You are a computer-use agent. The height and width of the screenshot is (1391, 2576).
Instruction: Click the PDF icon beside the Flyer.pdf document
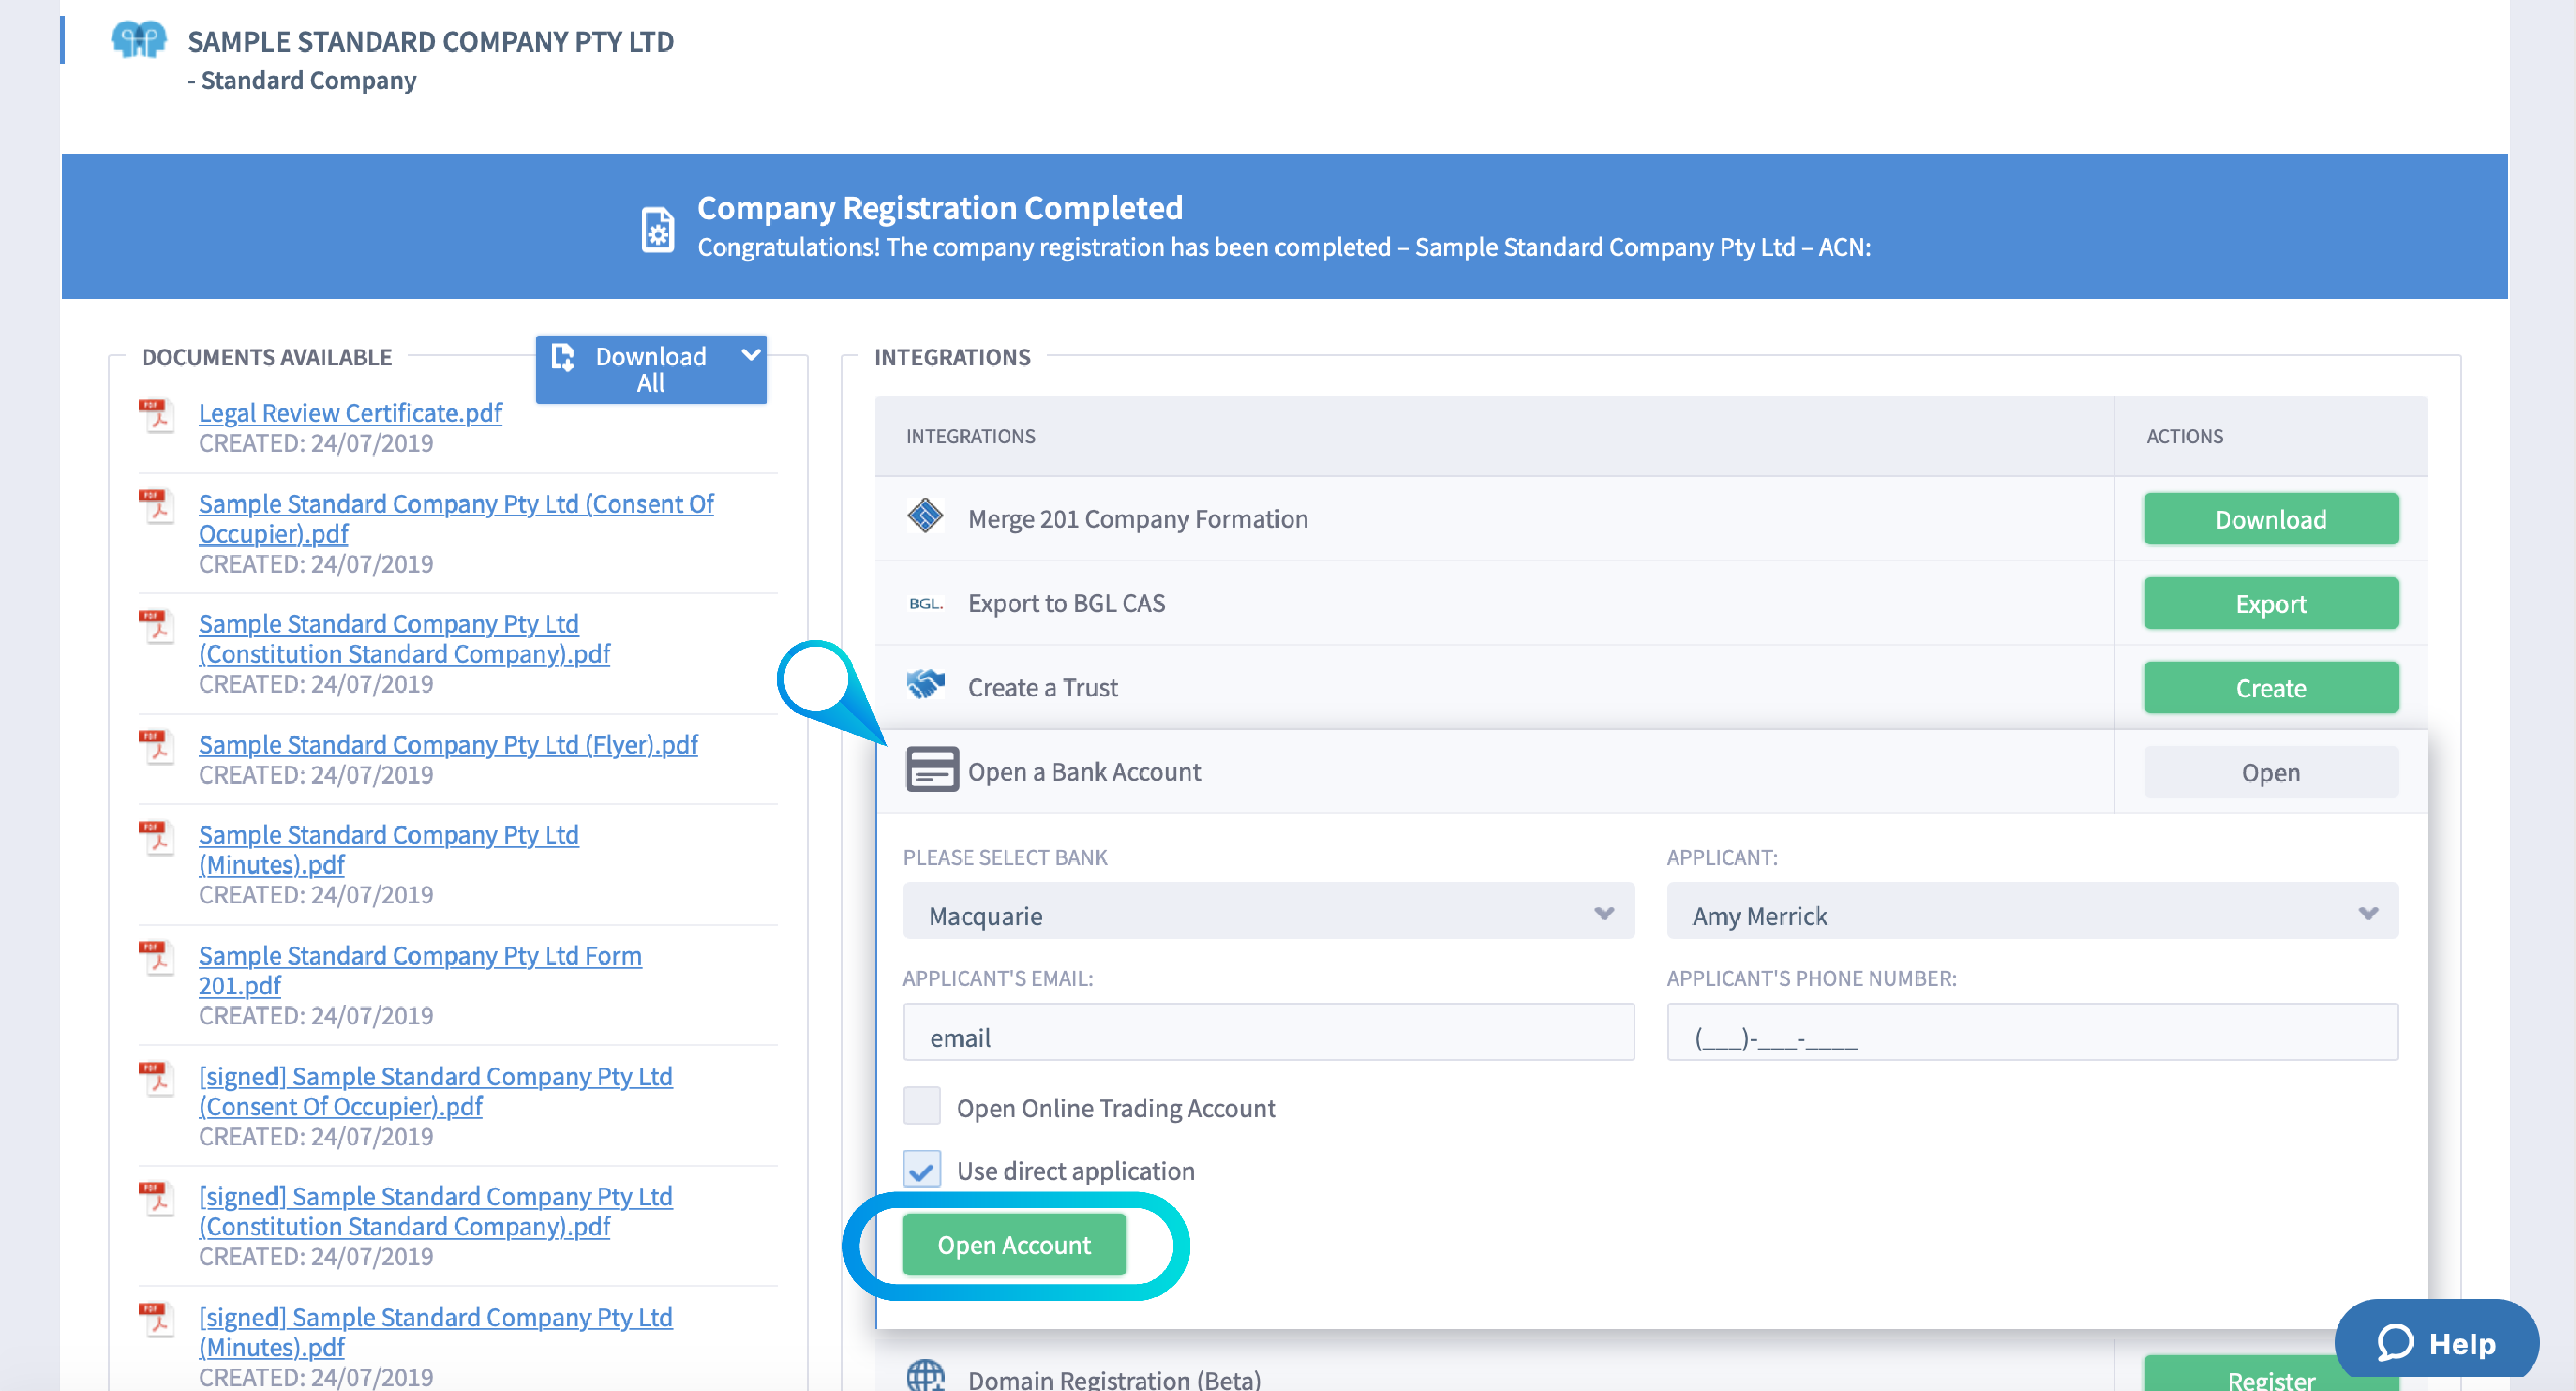pyautogui.click(x=156, y=746)
